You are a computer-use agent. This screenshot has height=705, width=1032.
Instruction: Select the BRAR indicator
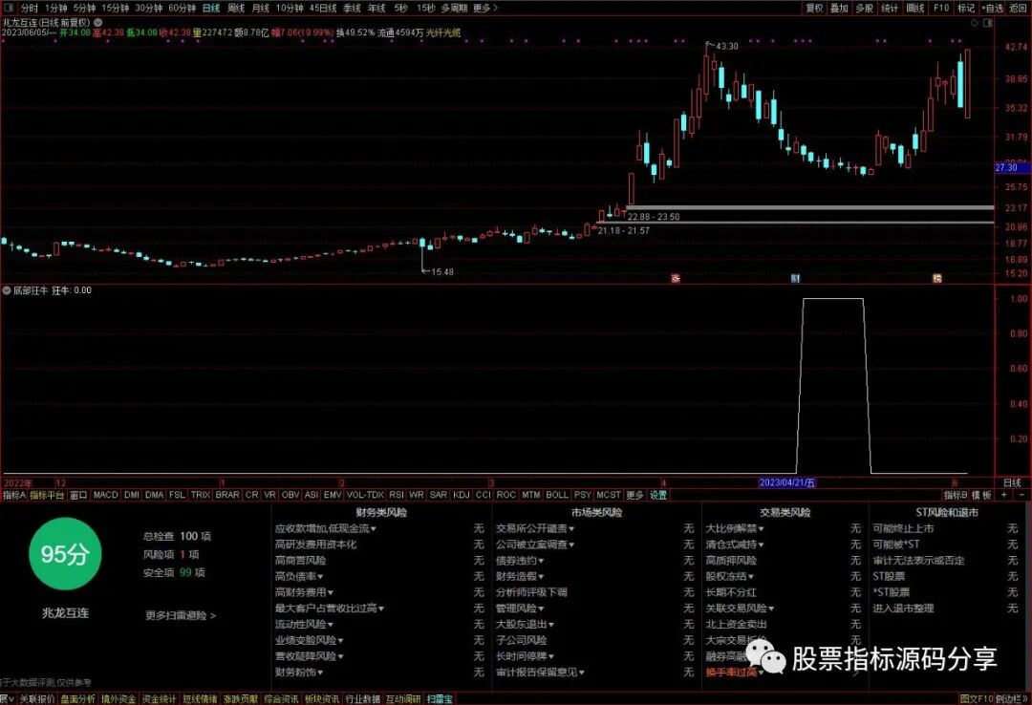(x=227, y=495)
